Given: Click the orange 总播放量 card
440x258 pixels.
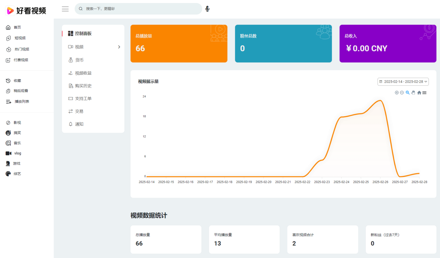Looking at the screenshot, I should [179, 44].
